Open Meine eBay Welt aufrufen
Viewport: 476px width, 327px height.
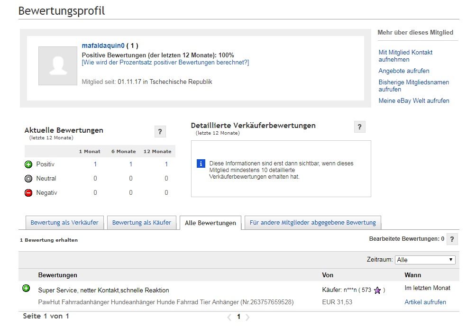click(414, 101)
